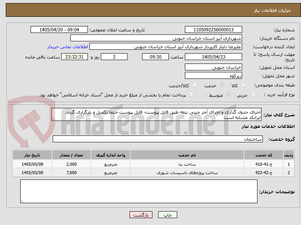Click service code ج-42-422 cell
This screenshot has height=225, width=301.
coord(264,173)
